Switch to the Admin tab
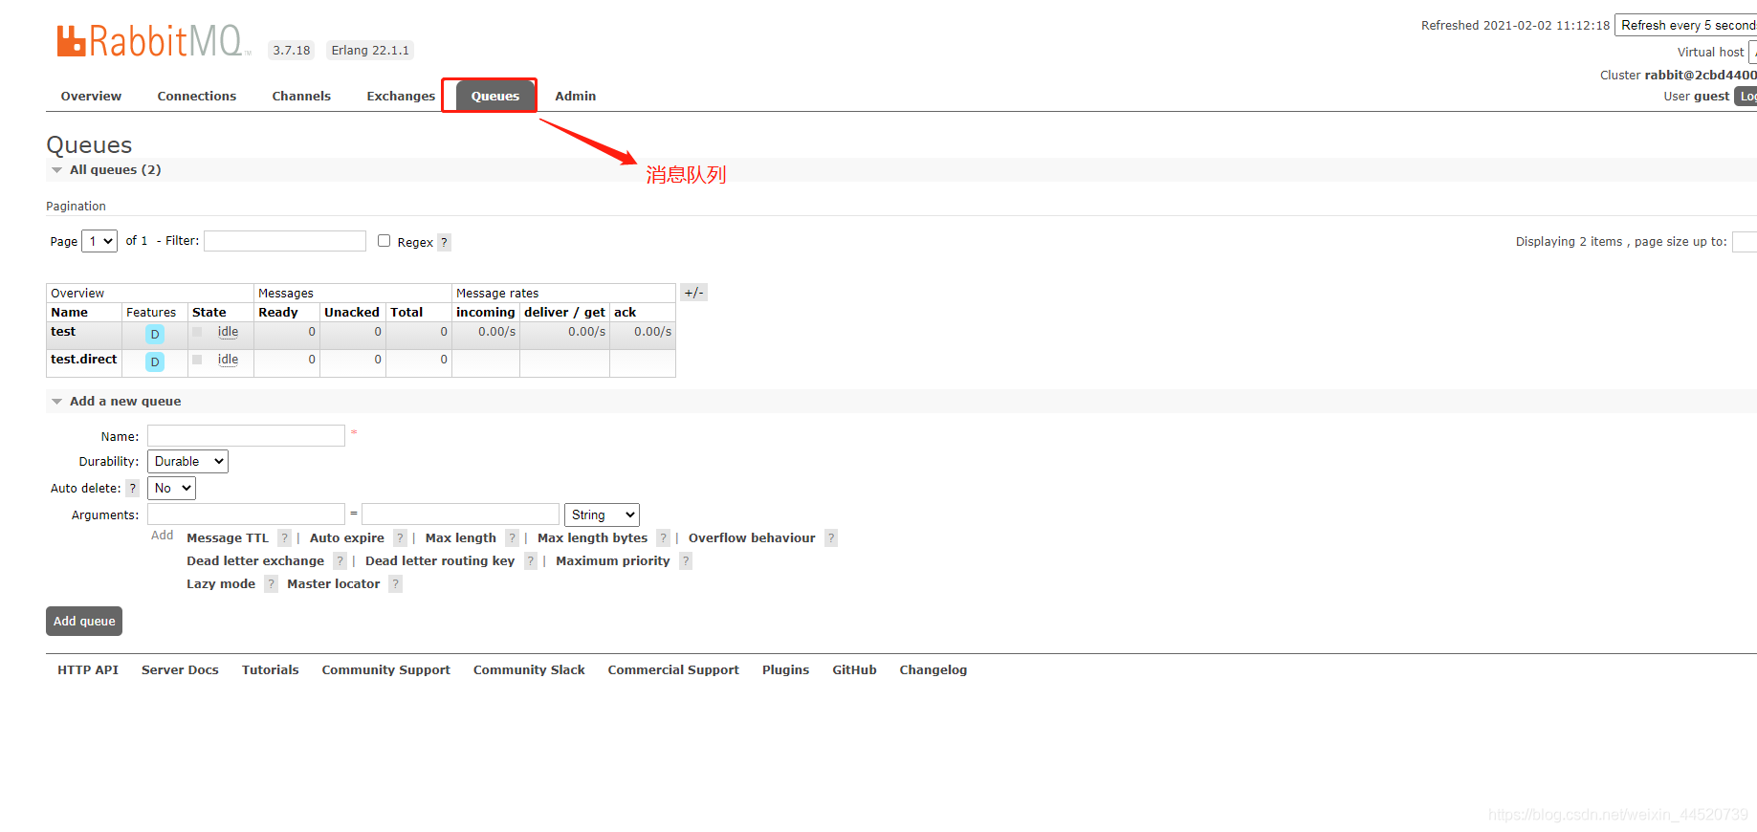The image size is (1757, 832). click(x=576, y=97)
